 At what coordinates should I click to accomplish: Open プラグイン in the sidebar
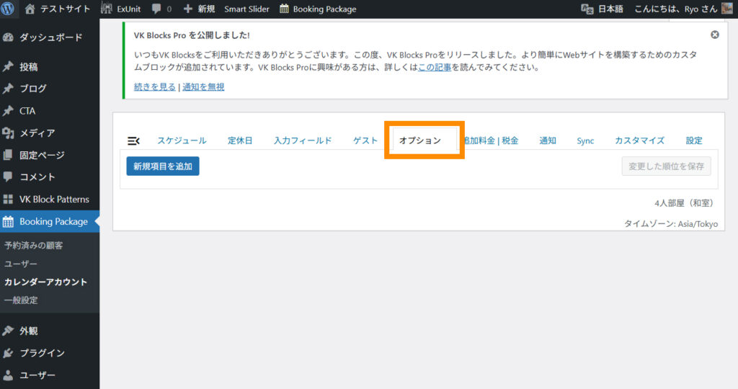click(42, 353)
